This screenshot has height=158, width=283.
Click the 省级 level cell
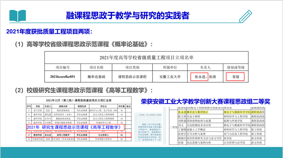pyautogui.click(x=236, y=77)
